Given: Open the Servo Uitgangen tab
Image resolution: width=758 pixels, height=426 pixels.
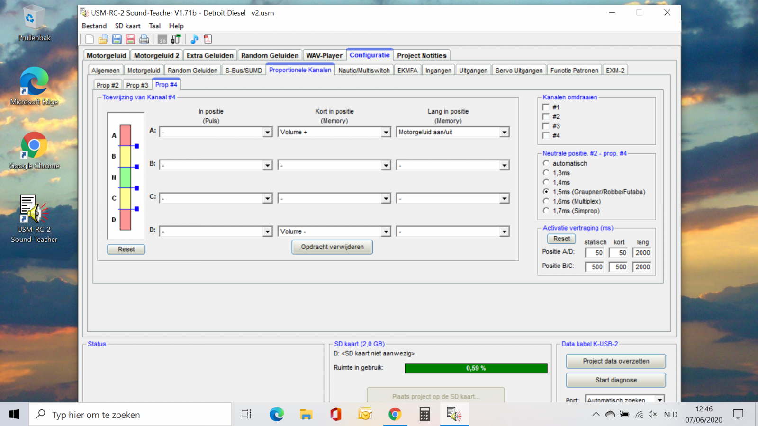Looking at the screenshot, I should click(519, 71).
